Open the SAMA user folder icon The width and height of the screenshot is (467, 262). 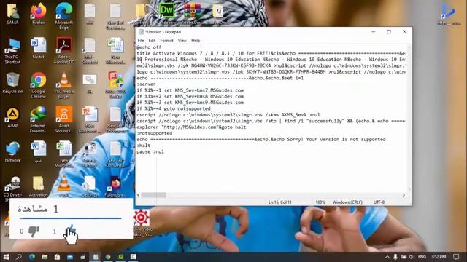tap(12, 15)
